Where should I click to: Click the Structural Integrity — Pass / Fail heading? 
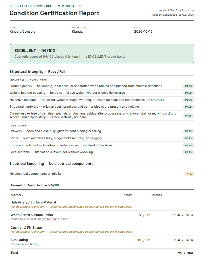click(x=37, y=72)
